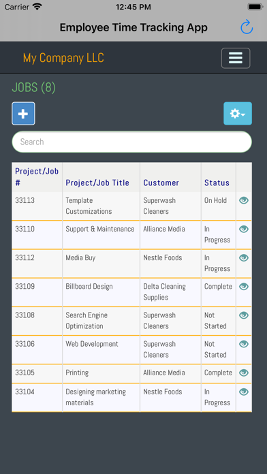The width and height of the screenshot is (267, 474).
Task: Sort by Project/Job # column header
Action: point(37,177)
